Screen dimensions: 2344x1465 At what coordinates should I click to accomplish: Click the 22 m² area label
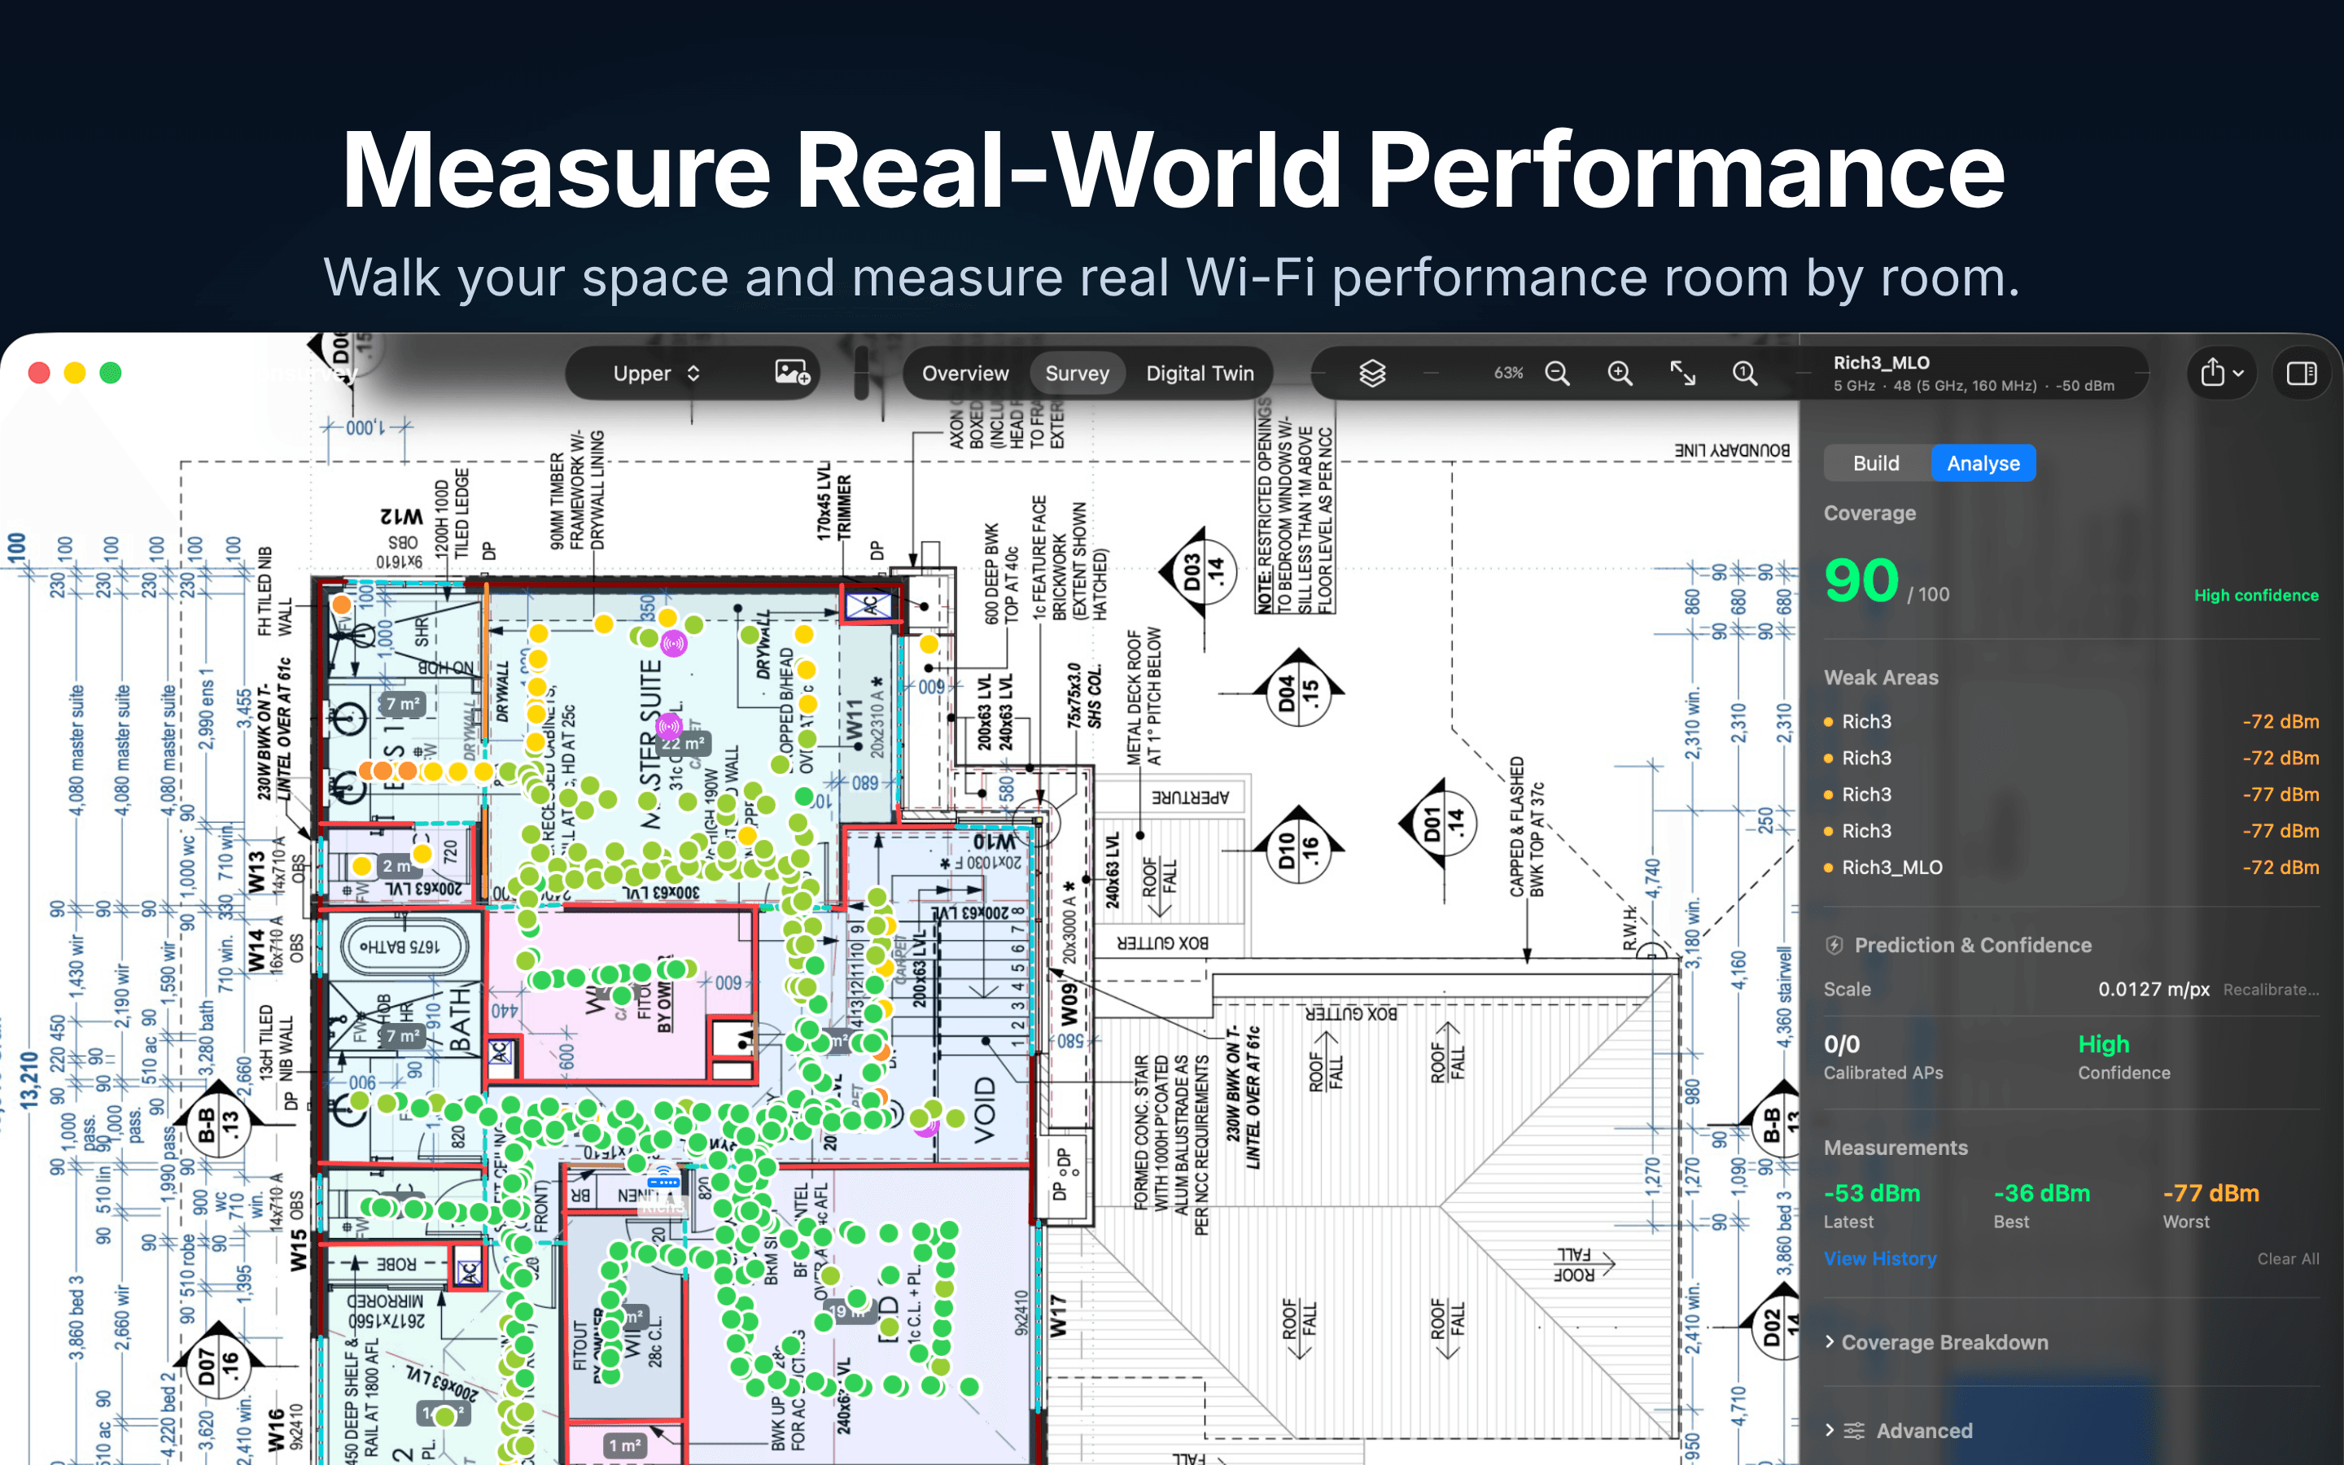[684, 744]
